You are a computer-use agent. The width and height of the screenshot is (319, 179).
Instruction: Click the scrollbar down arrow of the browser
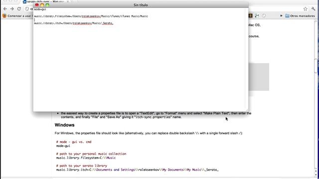[x=316, y=175]
